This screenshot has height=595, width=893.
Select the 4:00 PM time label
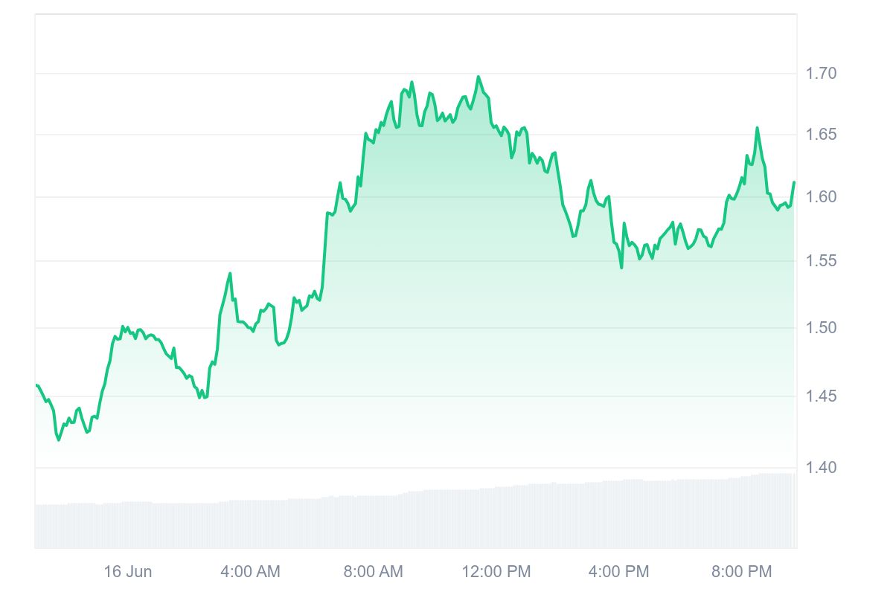(618, 571)
